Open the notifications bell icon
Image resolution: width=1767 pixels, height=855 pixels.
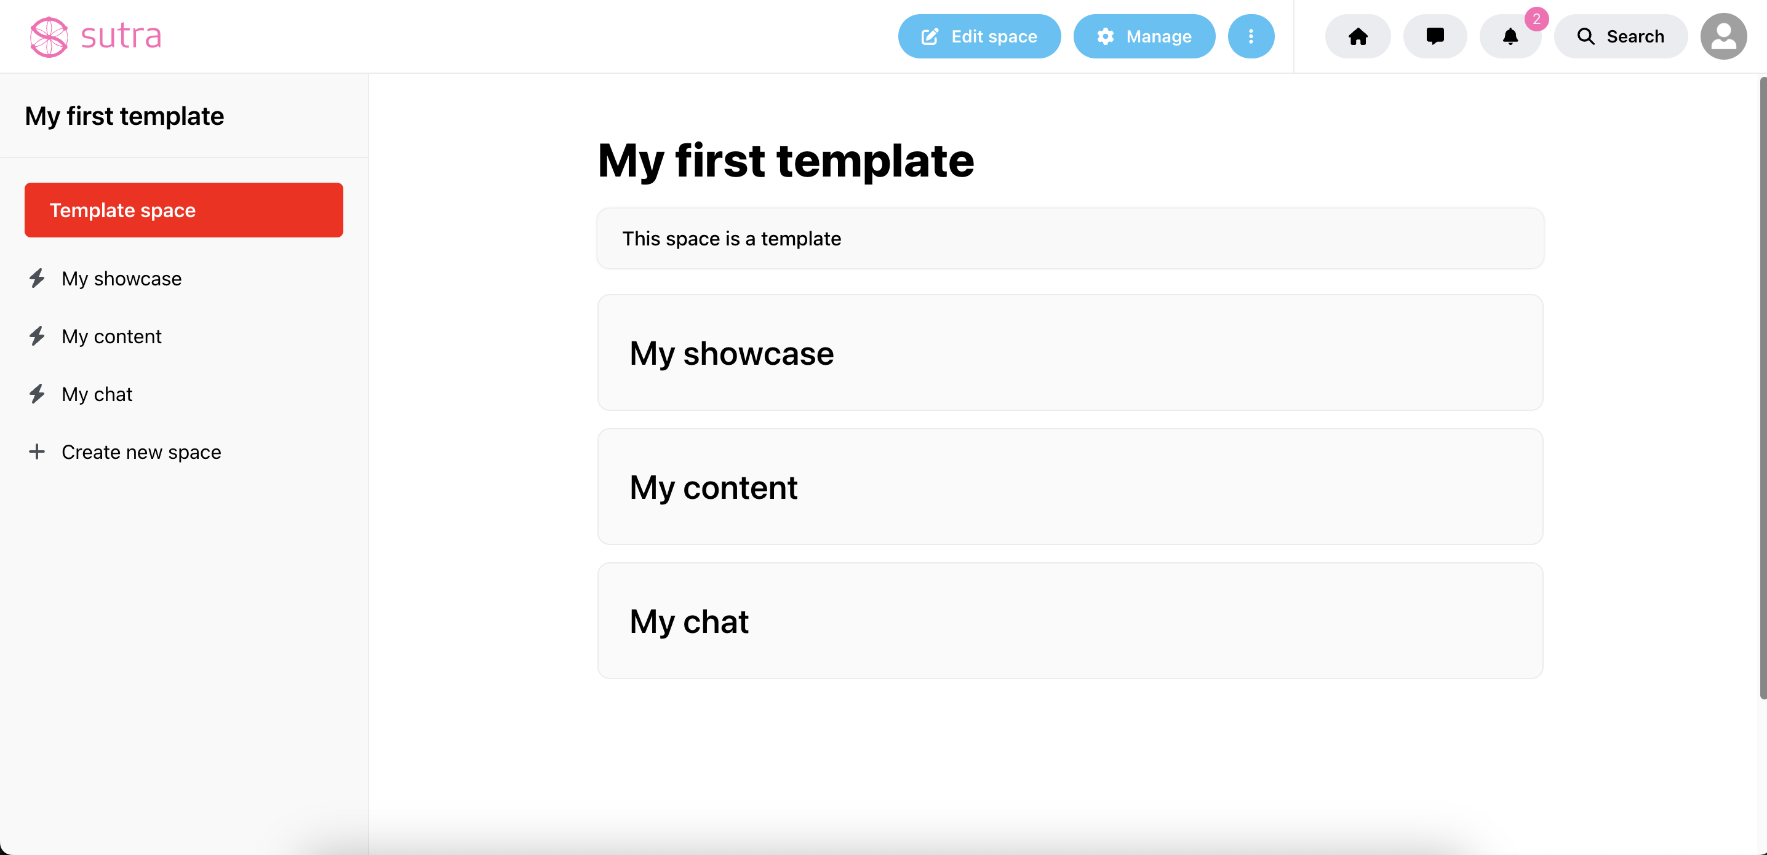[1510, 36]
